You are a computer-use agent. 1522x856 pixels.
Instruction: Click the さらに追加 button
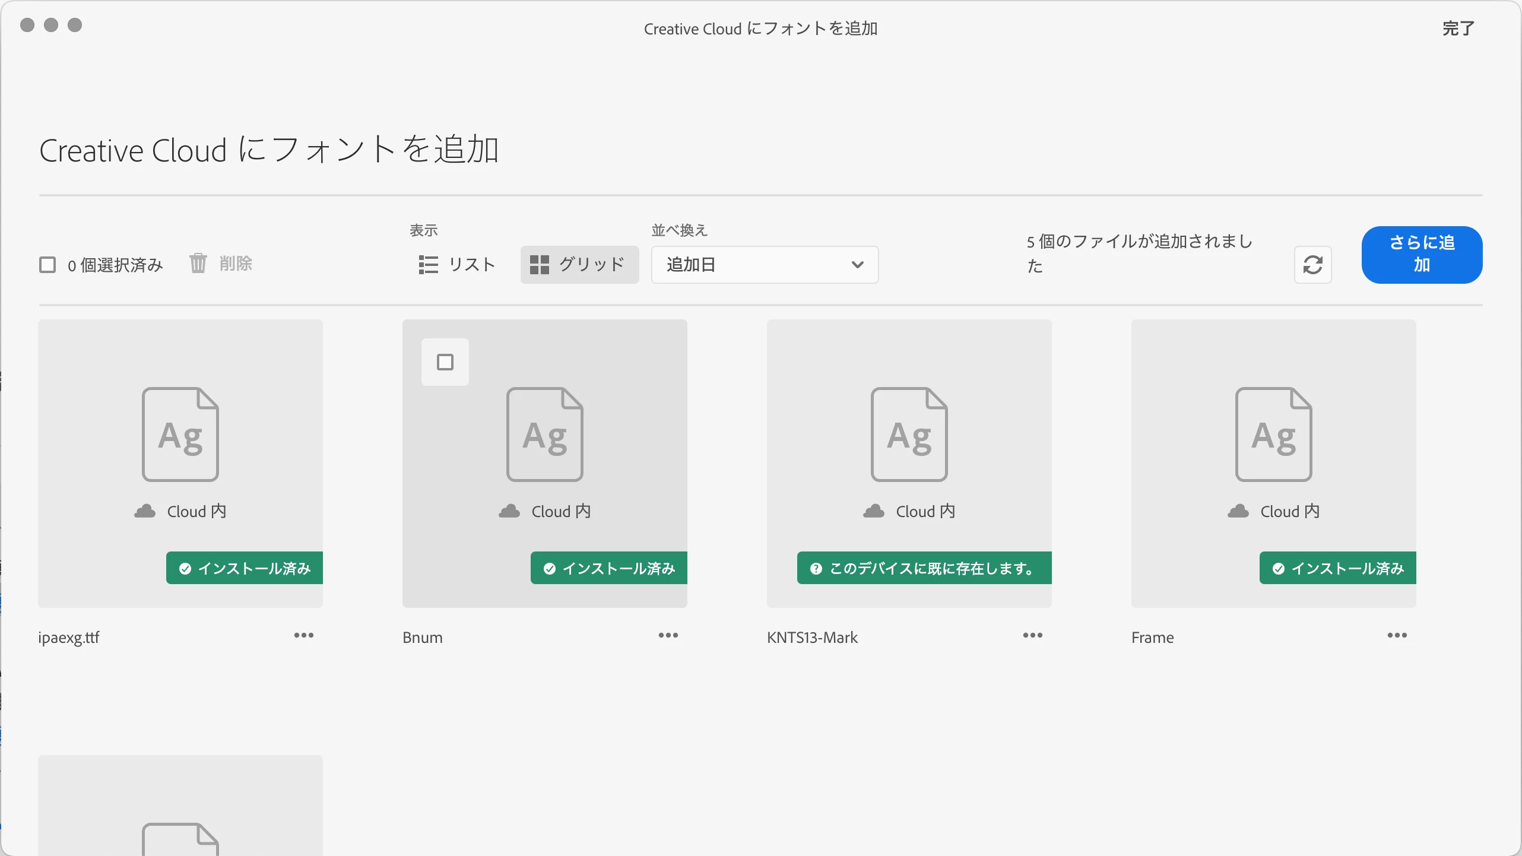pos(1422,254)
